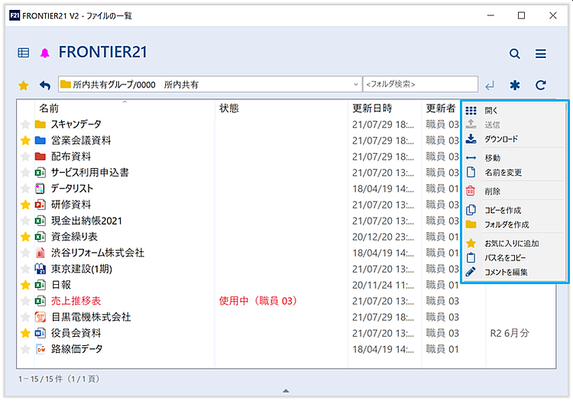573x401 pixels.
Task: Click the フォルダ検索 input field
Action: [420, 85]
